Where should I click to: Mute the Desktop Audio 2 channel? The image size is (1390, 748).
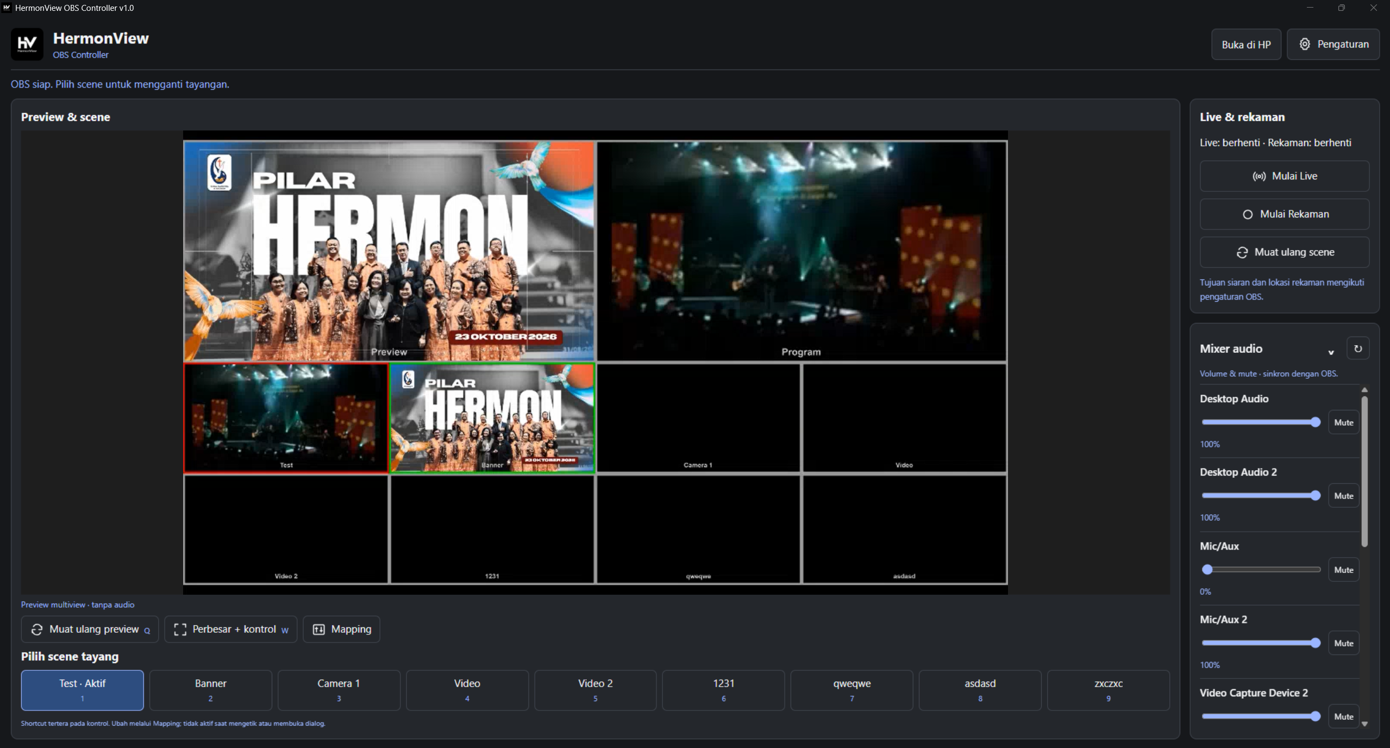(x=1343, y=496)
